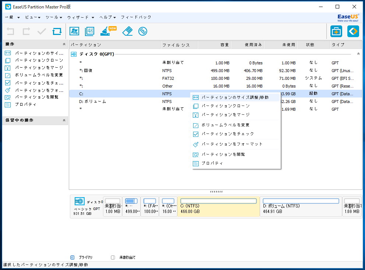Image resolution: width=365 pixels, height=270 pixels.
Task: Click パーティションクローン link in left panel
Action: click(39, 60)
